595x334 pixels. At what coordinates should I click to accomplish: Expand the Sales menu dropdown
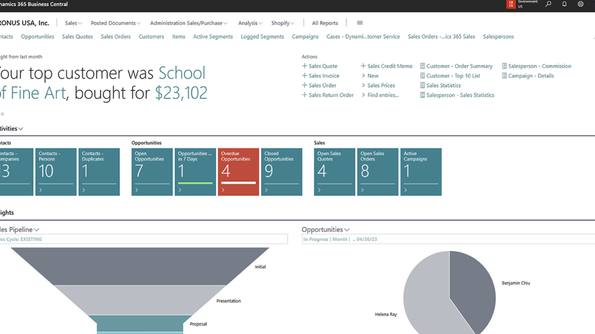tap(73, 23)
